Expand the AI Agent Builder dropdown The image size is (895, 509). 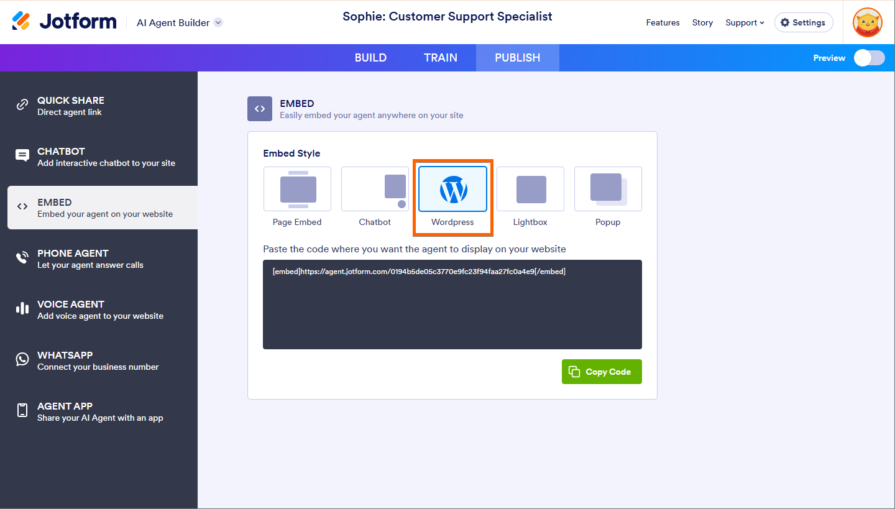tap(218, 22)
